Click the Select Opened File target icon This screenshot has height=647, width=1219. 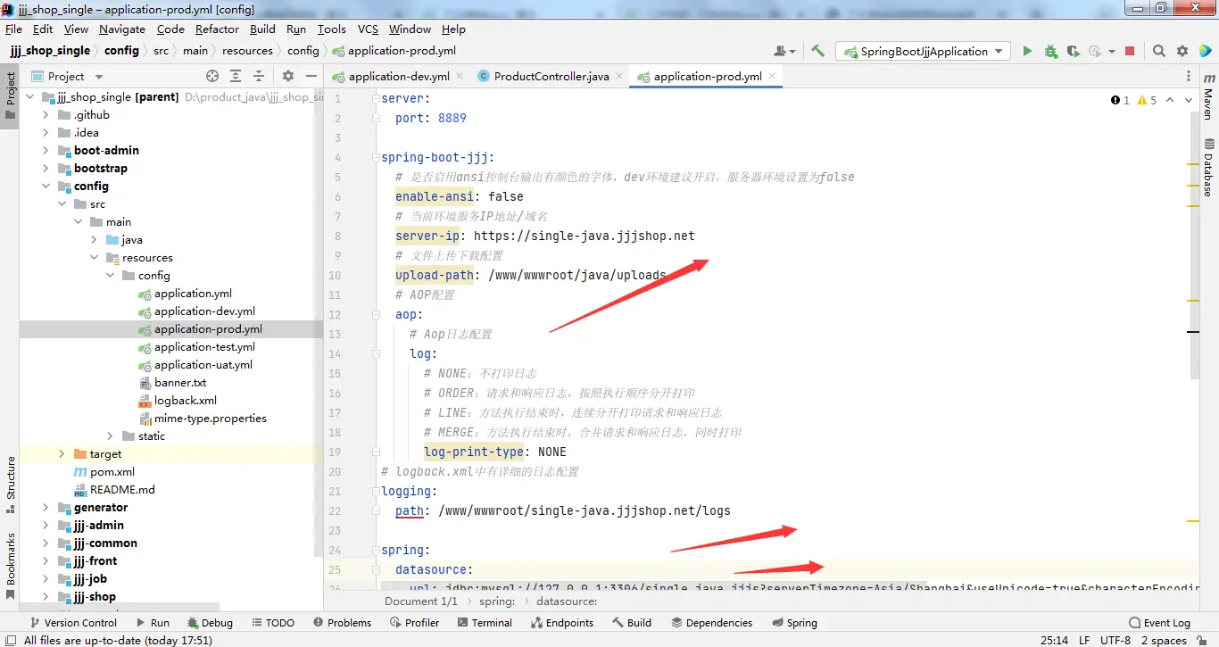[x=212, y=77]
